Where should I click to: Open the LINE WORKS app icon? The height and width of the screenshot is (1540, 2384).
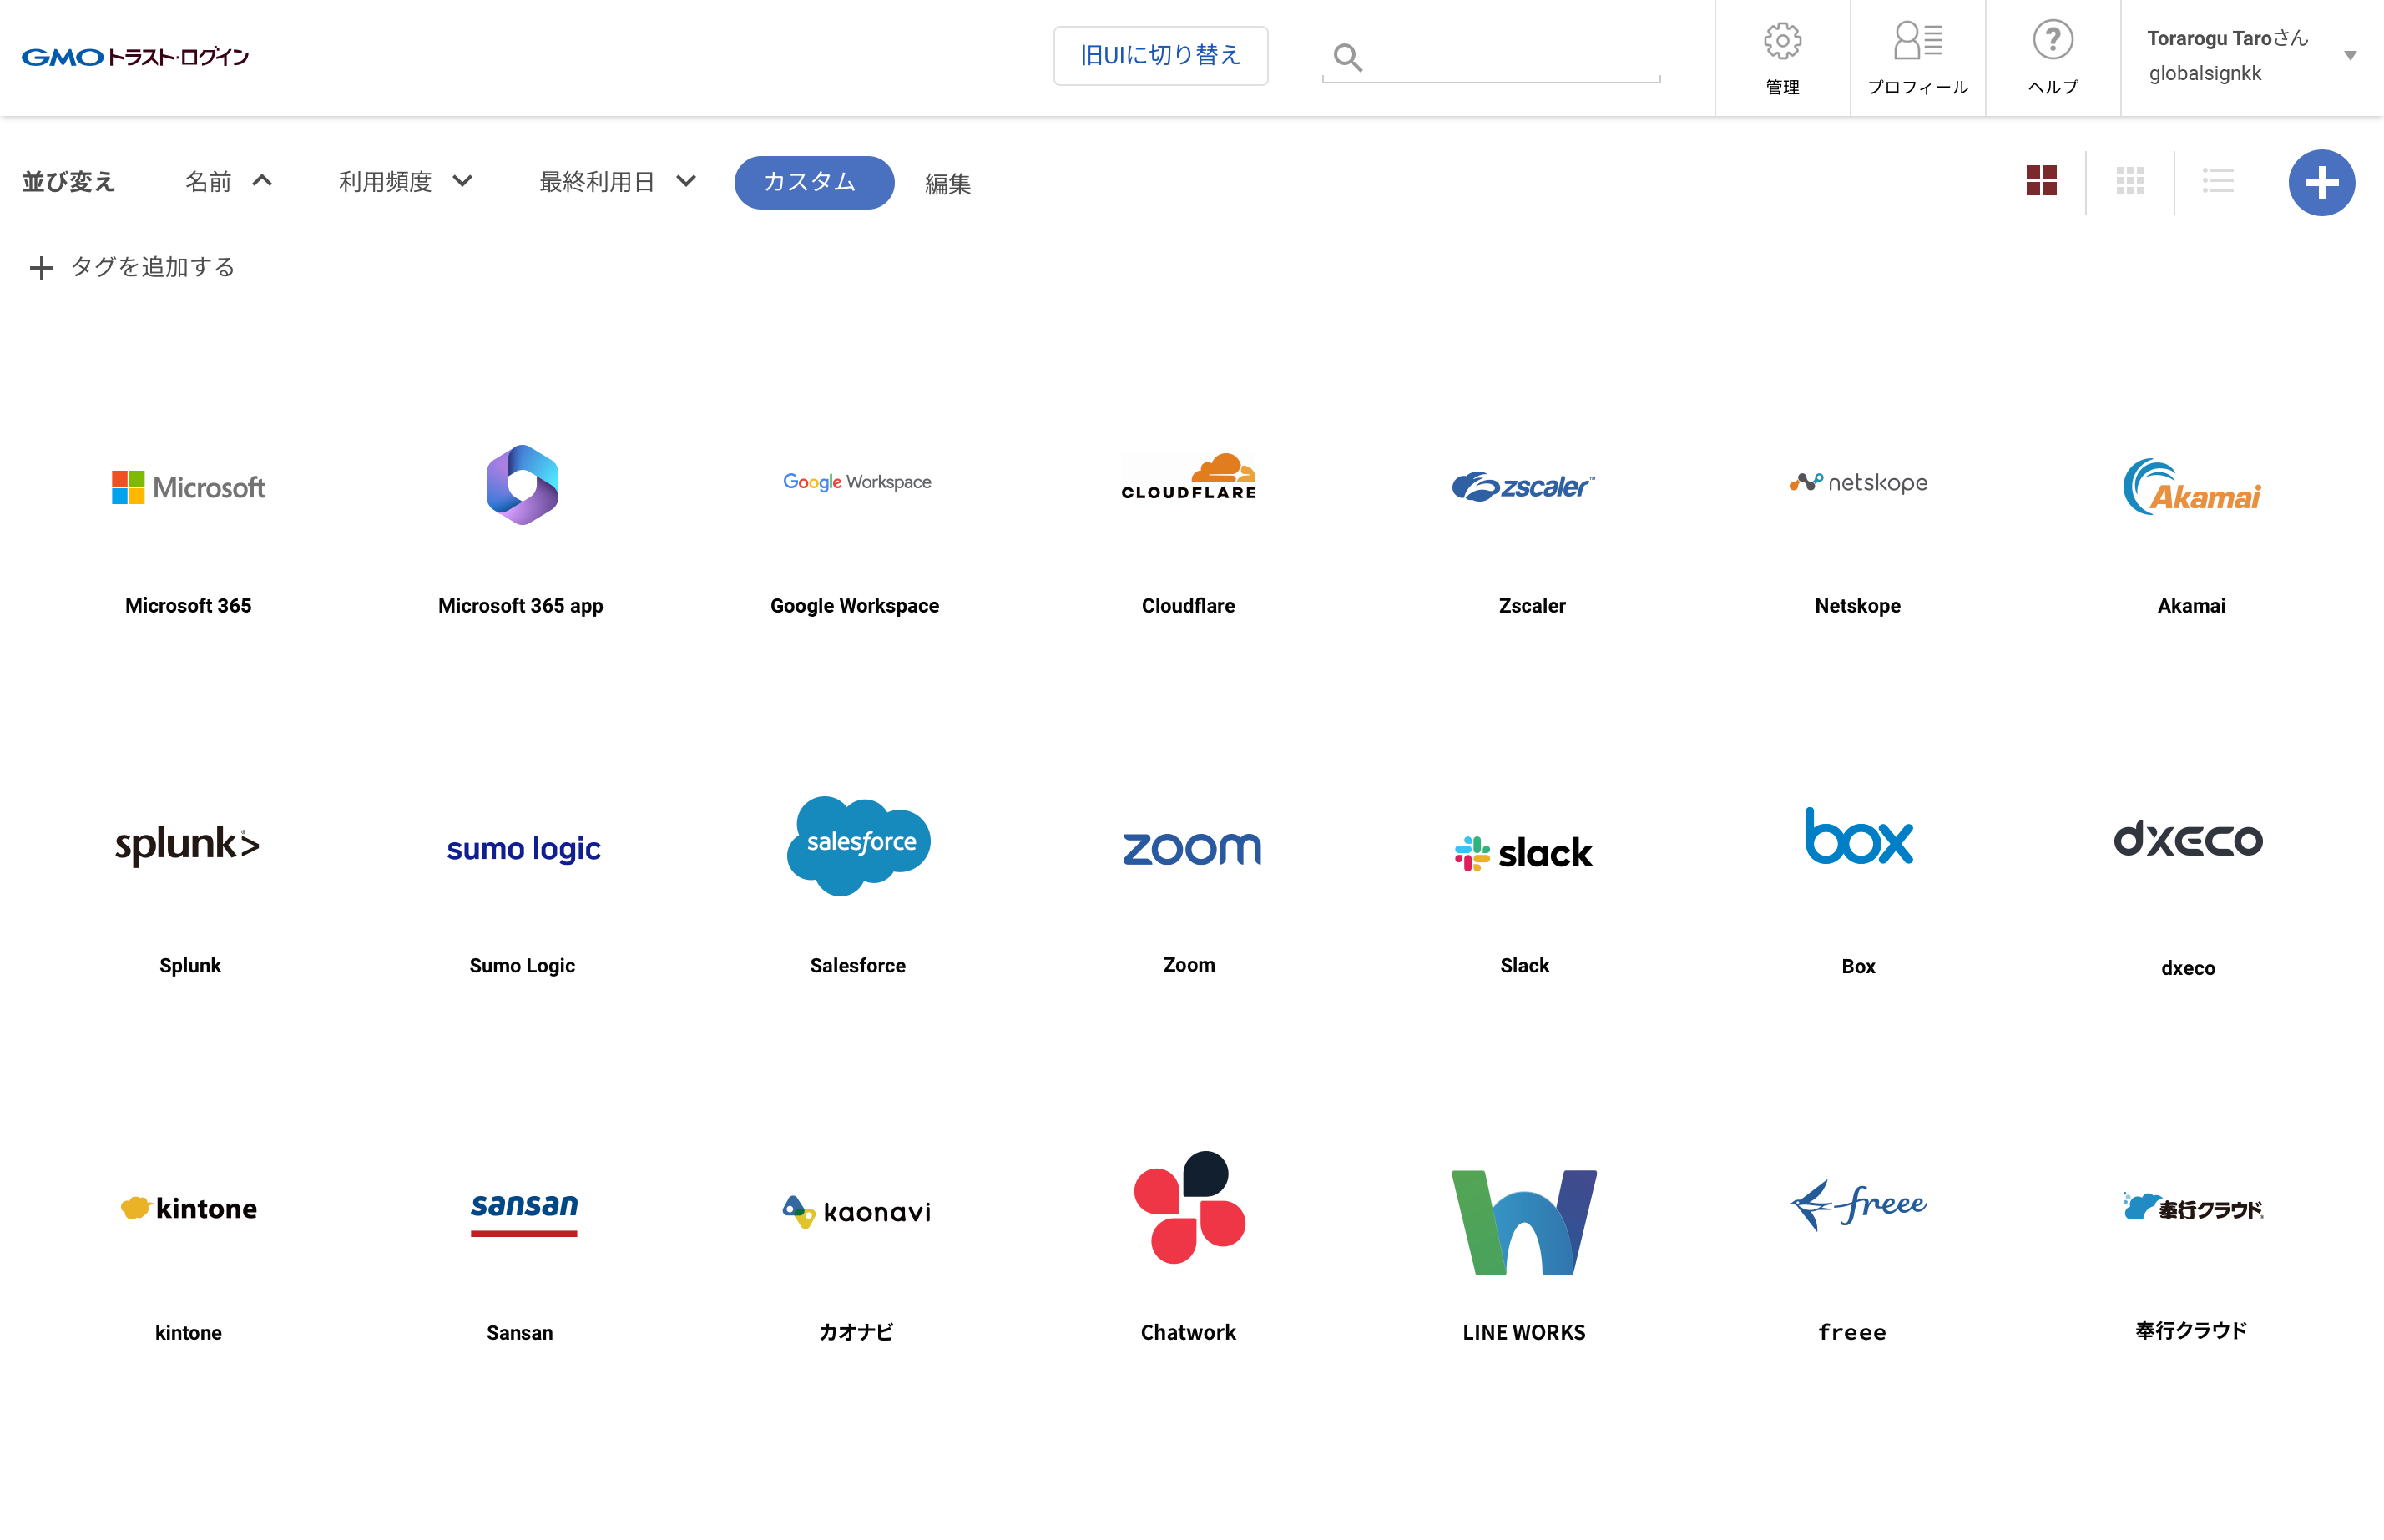tap(1524, 1222)
